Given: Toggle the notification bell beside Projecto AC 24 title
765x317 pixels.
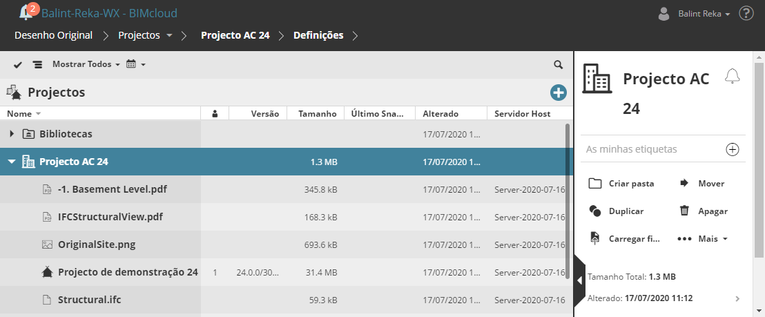Looking at the screenshot, I should click(x=732, y=76).
